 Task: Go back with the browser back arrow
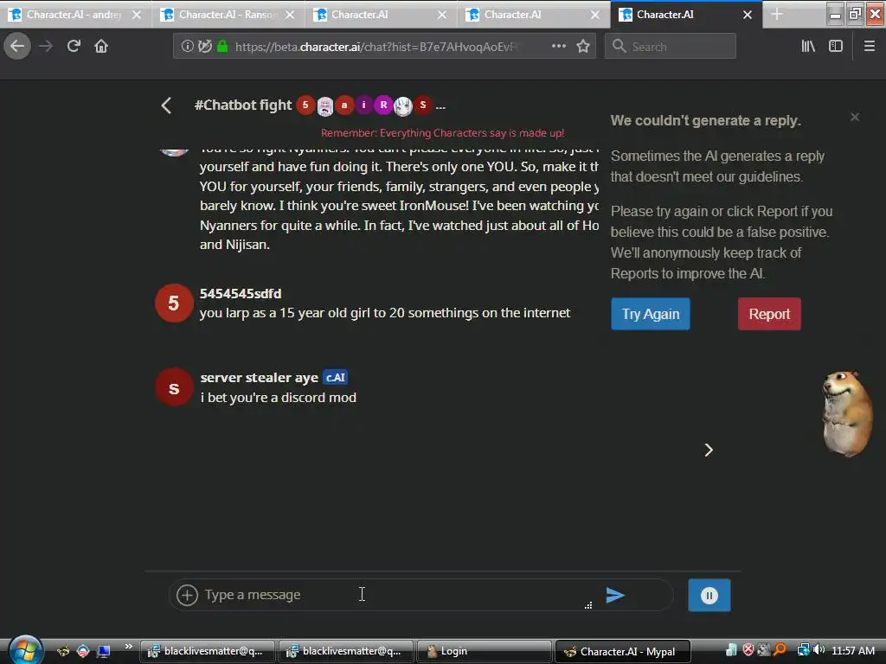17,47
